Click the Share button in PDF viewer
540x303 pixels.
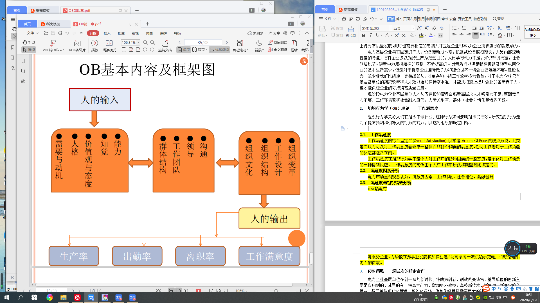(x=274, y=33)
